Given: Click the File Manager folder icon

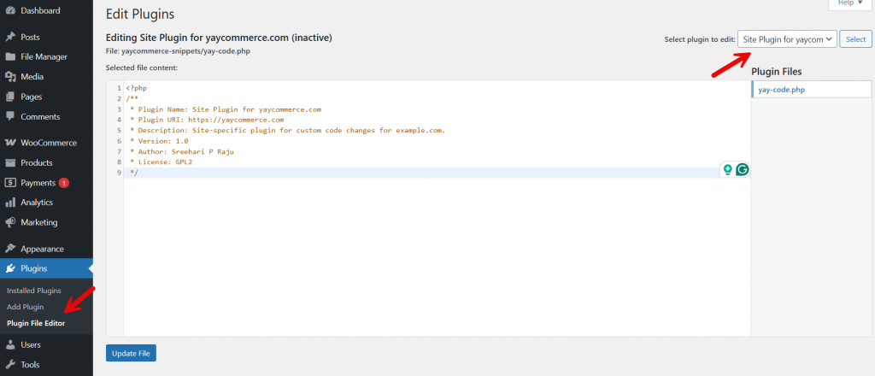Looking at the screenshot, I should coord(10,57).
